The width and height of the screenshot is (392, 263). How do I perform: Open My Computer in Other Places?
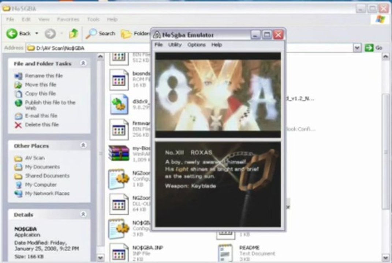[41, 185]
